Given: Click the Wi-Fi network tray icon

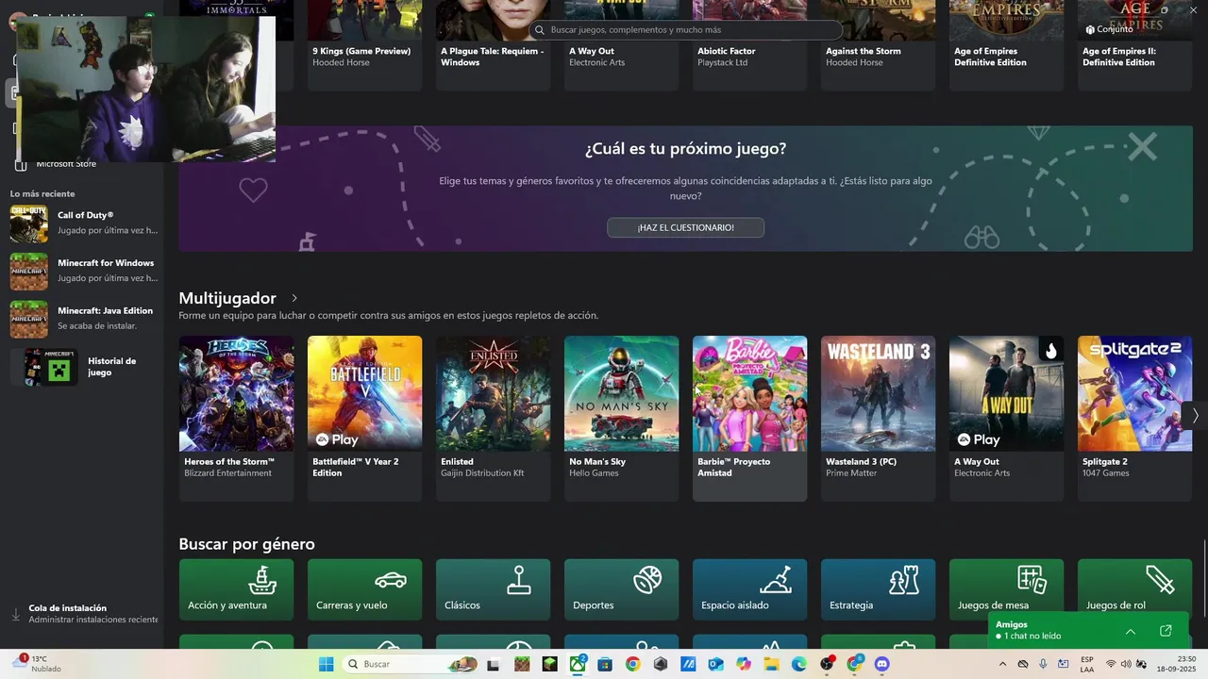Looking at the screenshot, I should tap(1111, 664).
